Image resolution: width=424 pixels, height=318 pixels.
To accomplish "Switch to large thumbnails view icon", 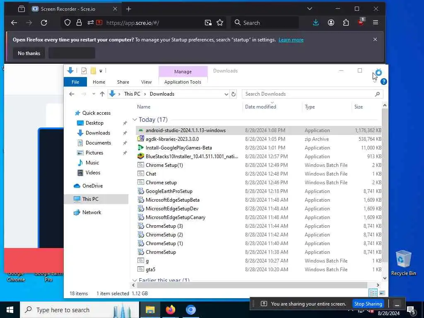I will point(382,293).
